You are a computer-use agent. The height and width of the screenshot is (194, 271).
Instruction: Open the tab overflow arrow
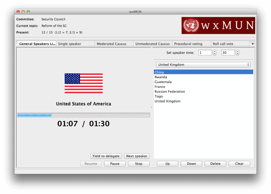(x=253, y=44)
